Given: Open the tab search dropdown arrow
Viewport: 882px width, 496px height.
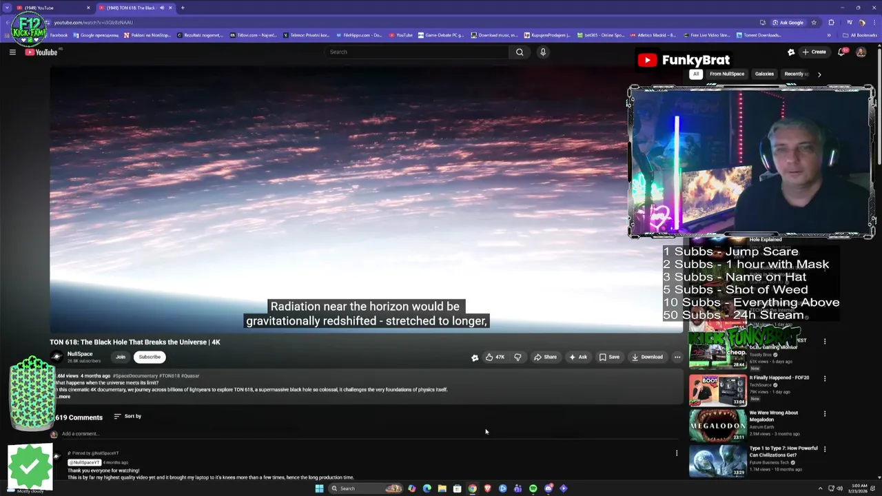Looking at the screenshot, I should click(x=7, y=8).
